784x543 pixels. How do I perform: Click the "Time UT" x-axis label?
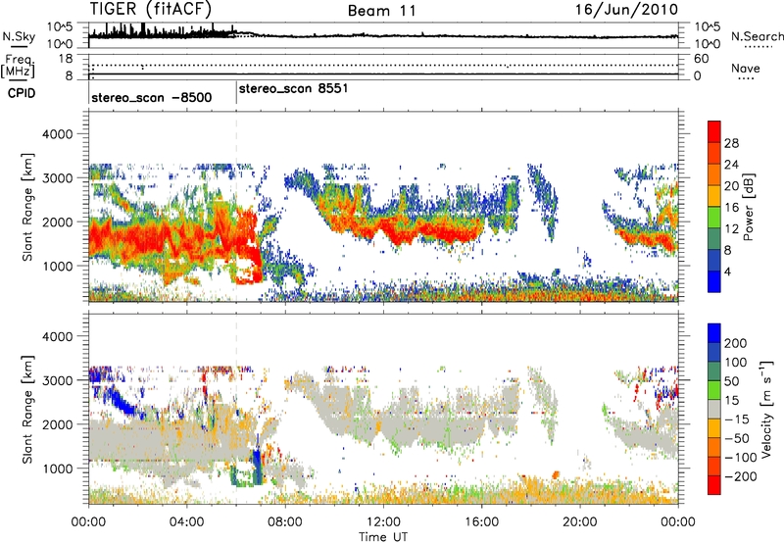pos(383,537)
